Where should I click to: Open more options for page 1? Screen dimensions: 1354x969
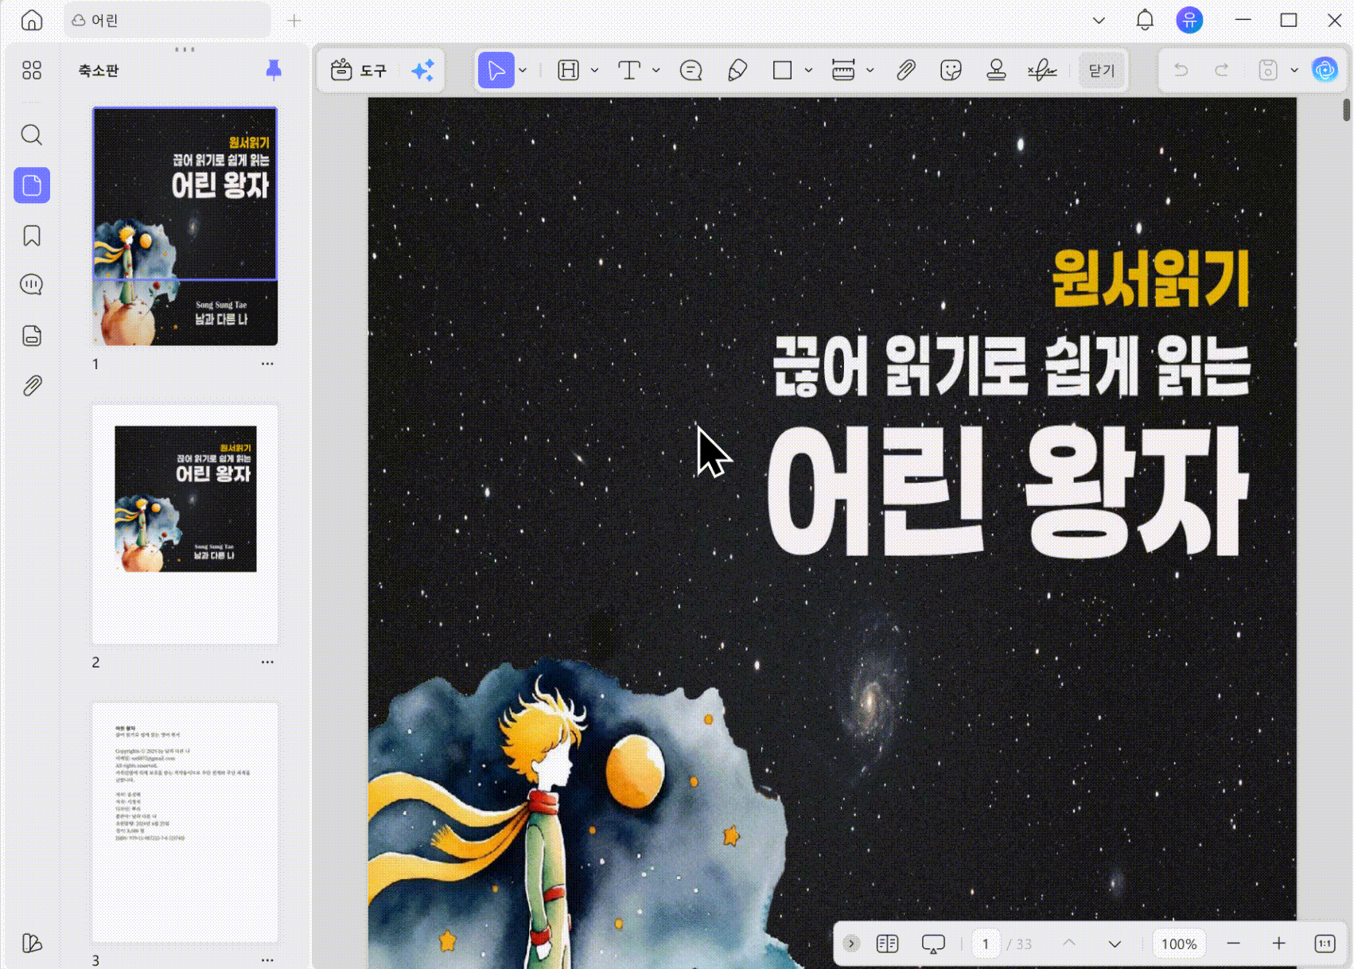[x=267, y=364]
